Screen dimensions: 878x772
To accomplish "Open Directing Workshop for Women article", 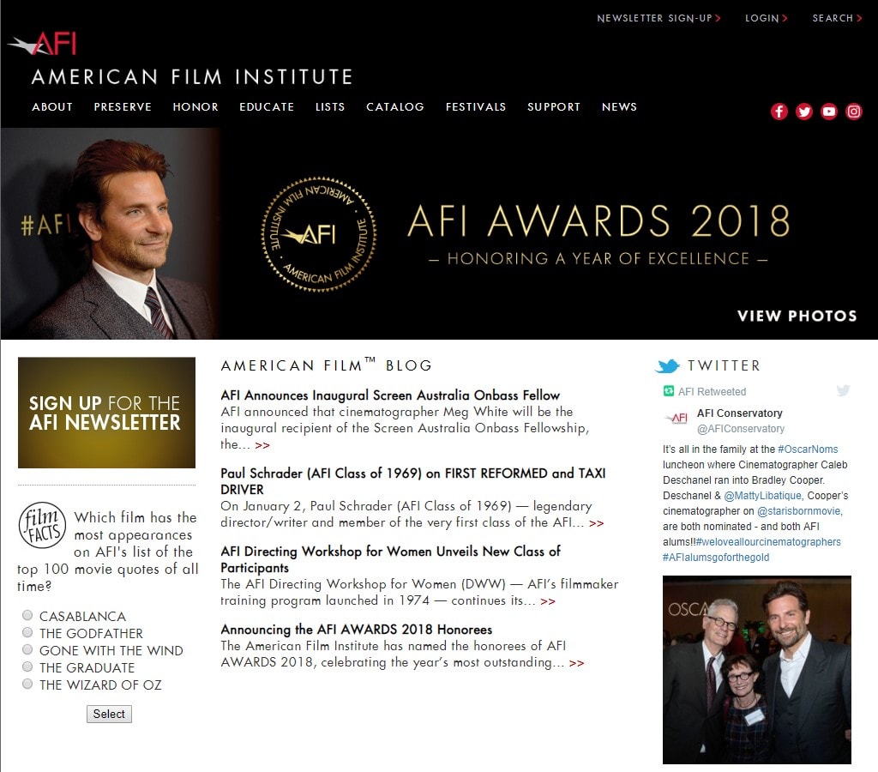I will coord(391,559).
